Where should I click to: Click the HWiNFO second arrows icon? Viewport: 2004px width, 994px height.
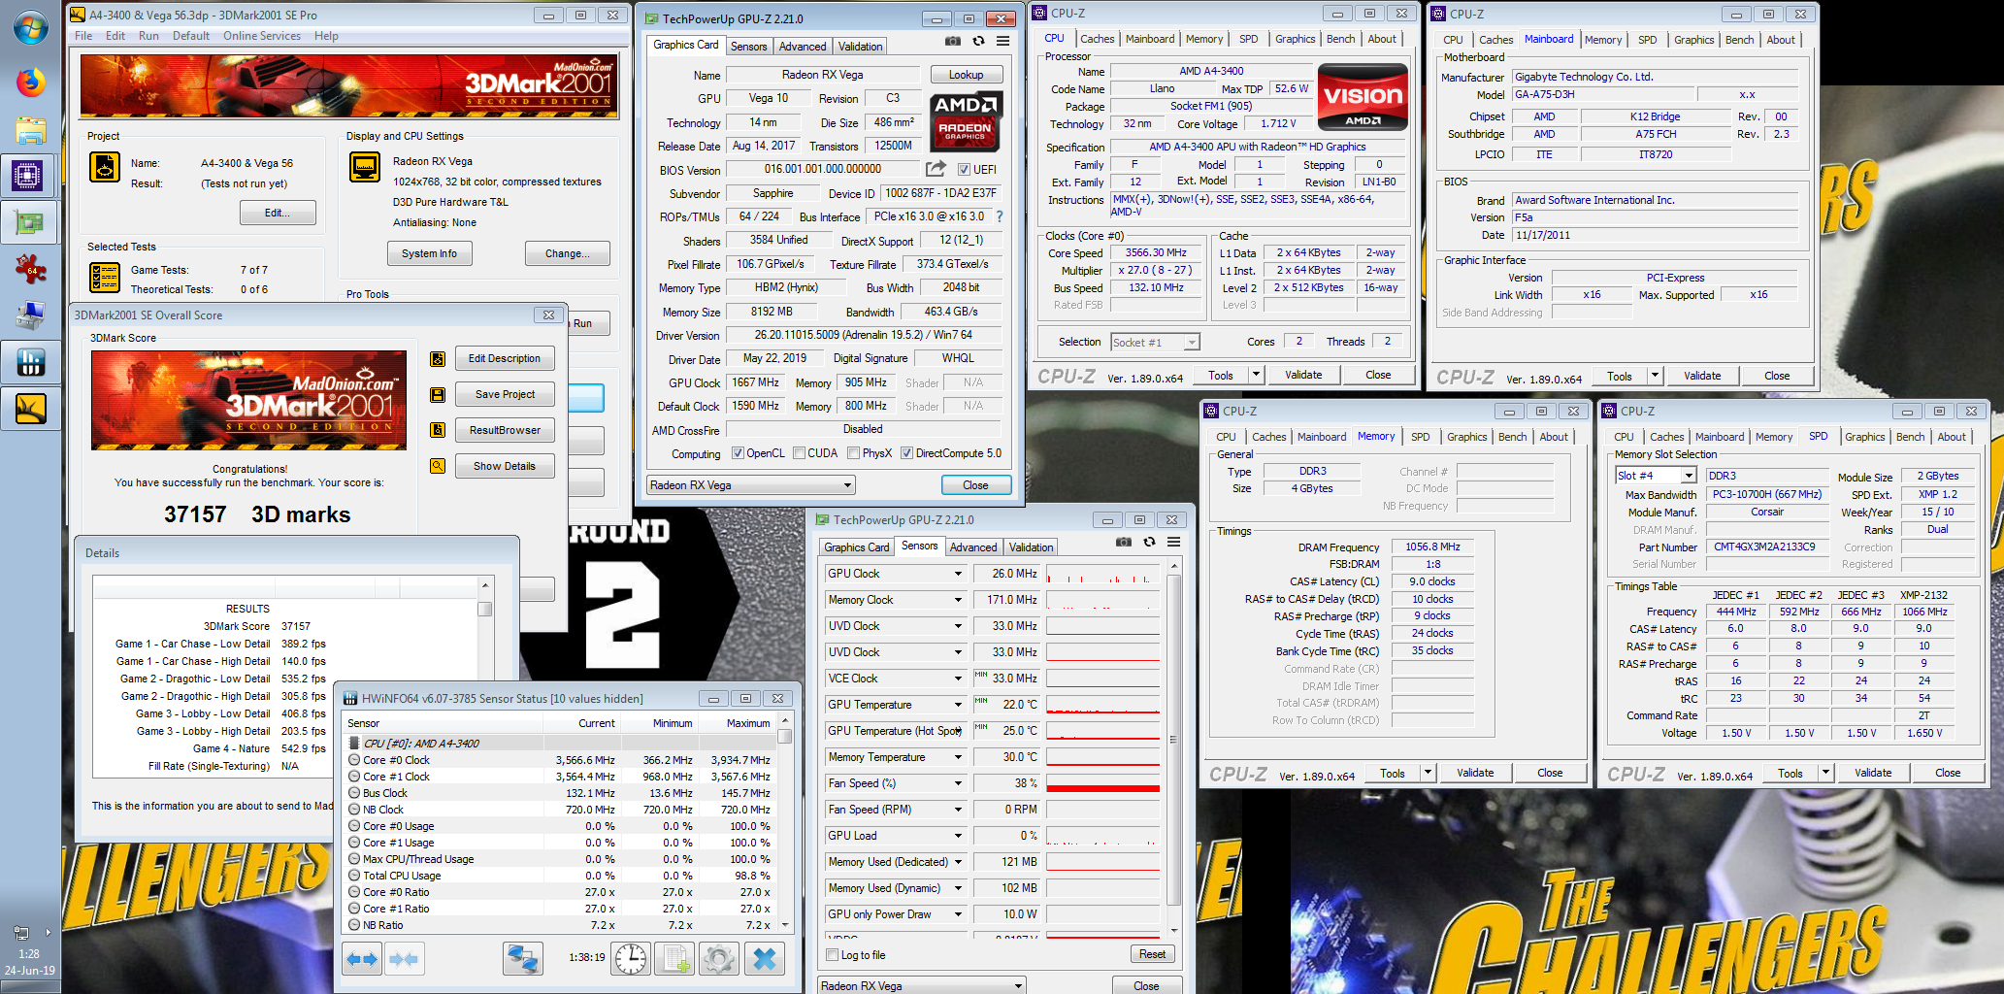pyautogui.click(x=403, y=959)
